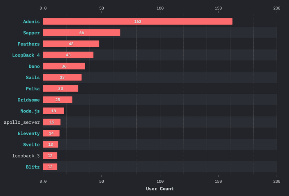Open the Polka label link

coord(33,89)
